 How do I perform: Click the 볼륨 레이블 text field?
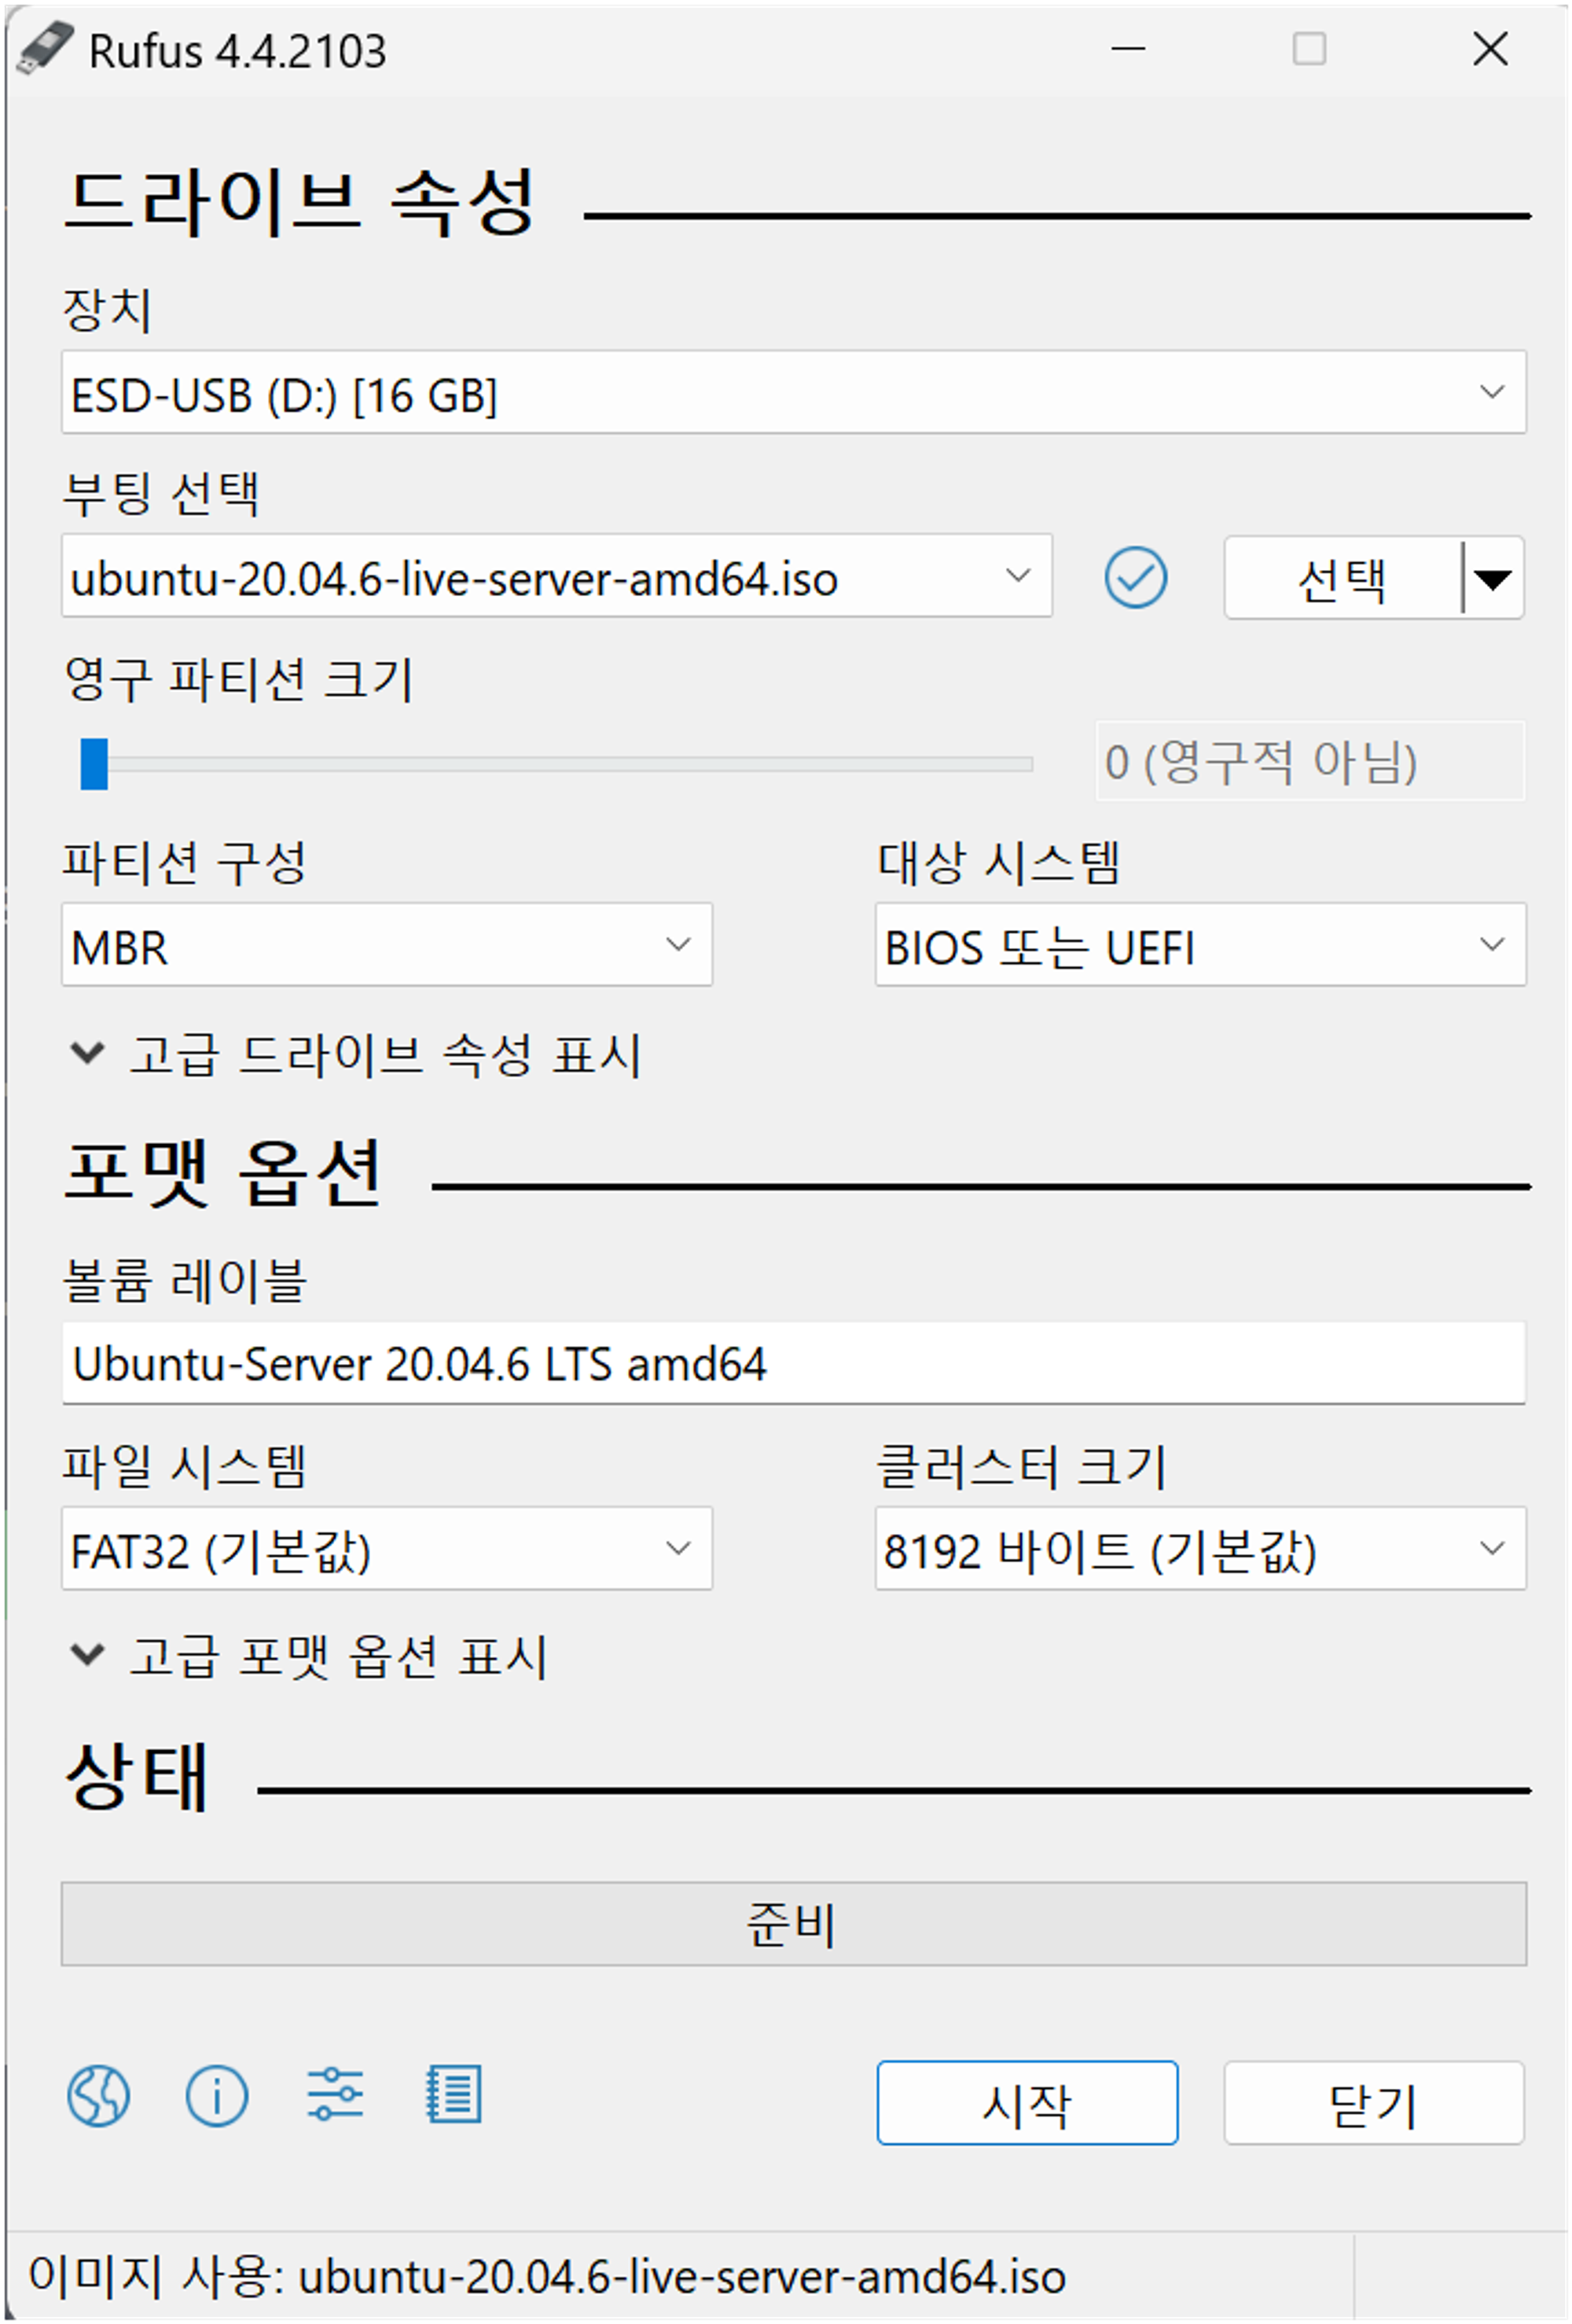(793, 1364)
